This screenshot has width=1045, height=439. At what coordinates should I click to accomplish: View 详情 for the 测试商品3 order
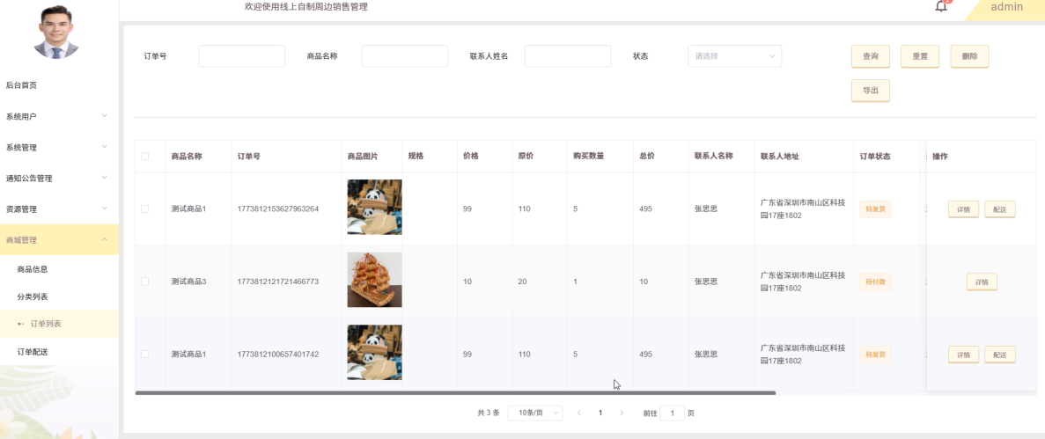(x=982, y=282)
